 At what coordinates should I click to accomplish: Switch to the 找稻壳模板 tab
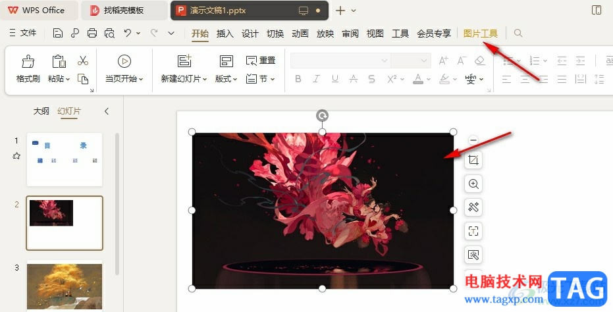124,10
